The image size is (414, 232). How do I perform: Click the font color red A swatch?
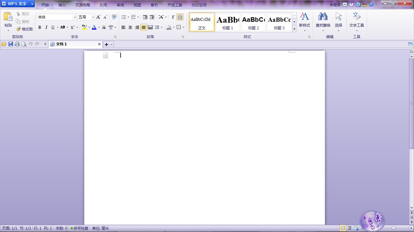tap(94, 27)
